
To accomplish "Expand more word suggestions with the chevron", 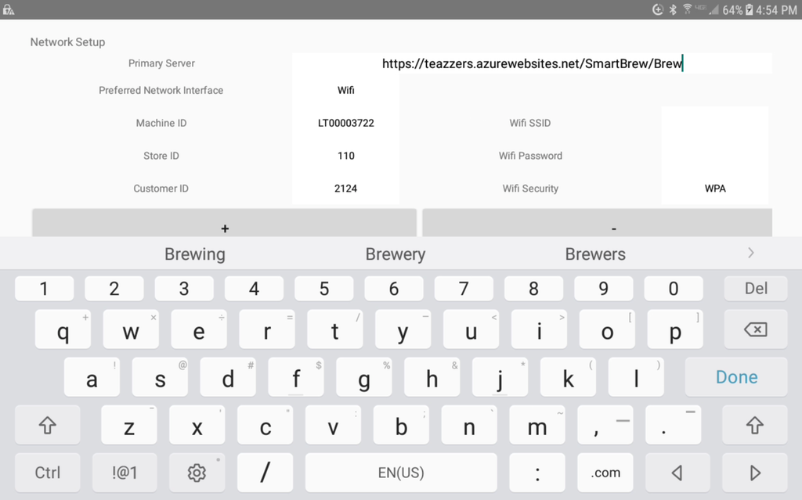I will click(x=750, y=253).
